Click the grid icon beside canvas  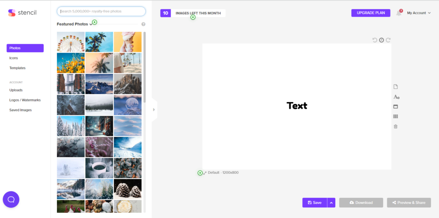[396, 116]
